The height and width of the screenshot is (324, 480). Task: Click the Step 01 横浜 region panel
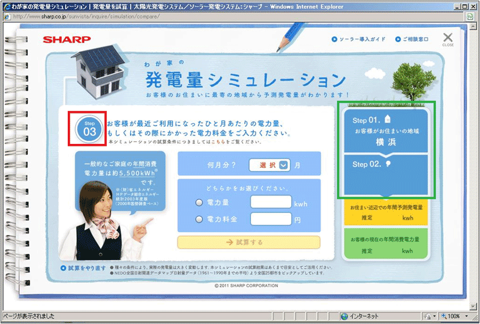386,131
